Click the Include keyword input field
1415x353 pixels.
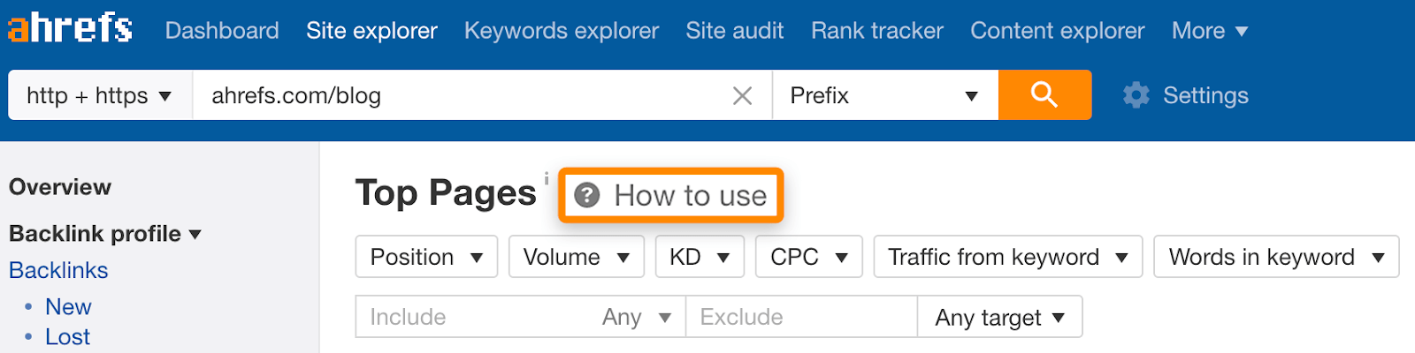coord(478,317)
